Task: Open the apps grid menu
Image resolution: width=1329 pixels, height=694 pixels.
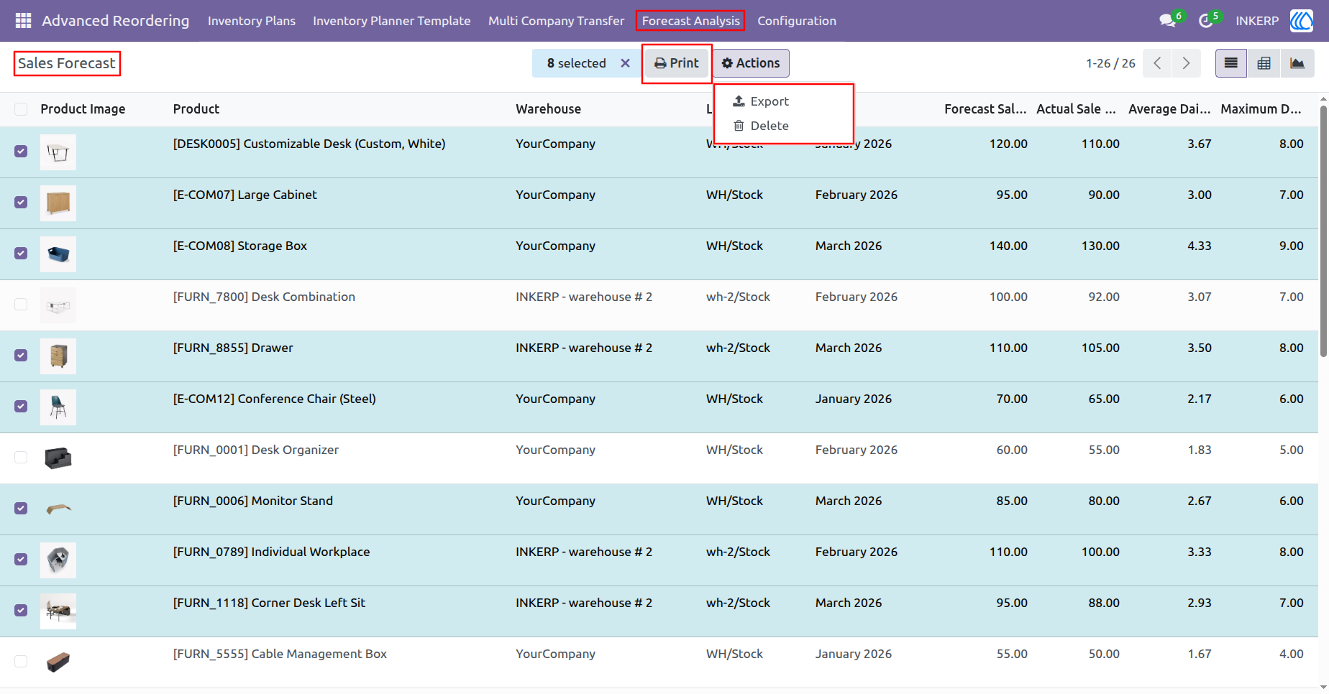Action: coord(23,21)
